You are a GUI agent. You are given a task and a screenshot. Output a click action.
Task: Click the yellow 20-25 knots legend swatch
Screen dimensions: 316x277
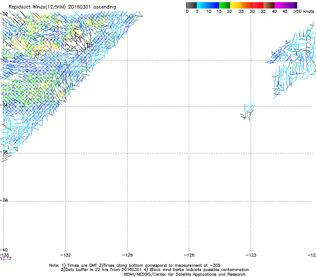coord(236,5)
